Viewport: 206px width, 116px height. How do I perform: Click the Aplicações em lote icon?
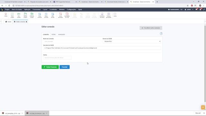pos(67,15)
